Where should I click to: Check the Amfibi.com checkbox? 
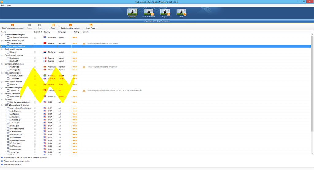pyautogui.click(x=8, y=114)
